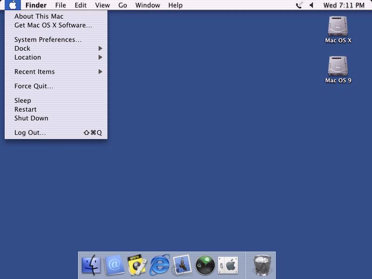Open the Mail stamp icon in Dock
This screenshot has width=372, height=279.
182,265
